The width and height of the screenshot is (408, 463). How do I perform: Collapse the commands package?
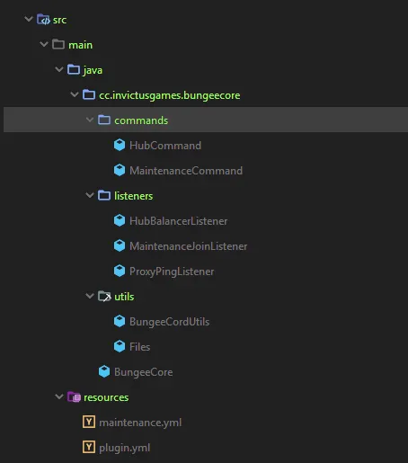click(x=90, y=120)
